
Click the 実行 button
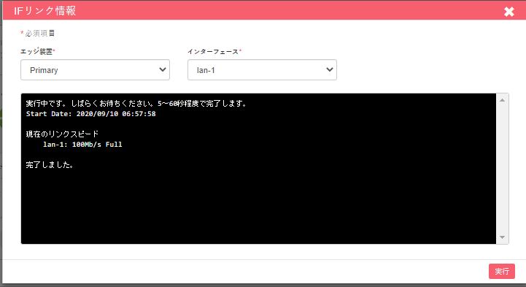501,271
